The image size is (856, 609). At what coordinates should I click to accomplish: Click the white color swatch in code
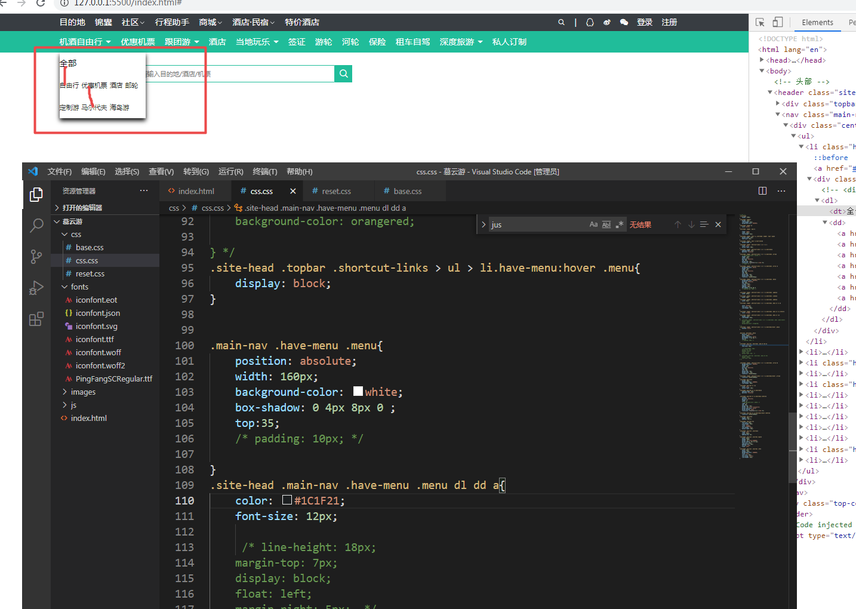[358, 391]
